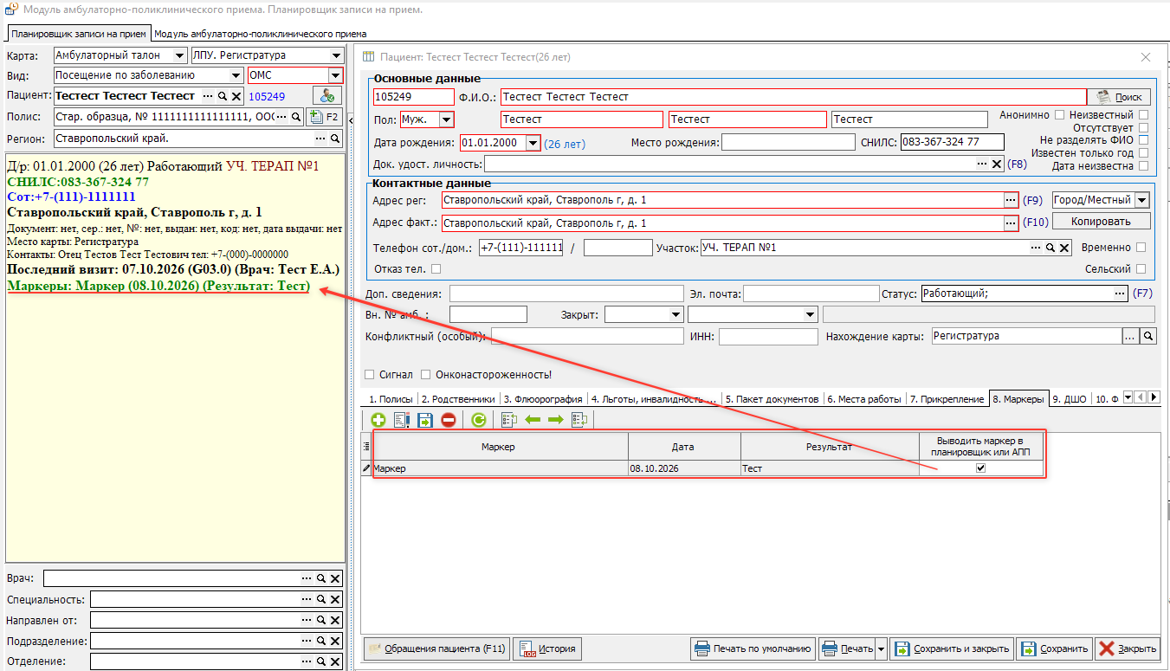This screenshot has height=671, width=1170.
Task: Click the green left arrow in the markers toolbar
Action: [533, 420]
